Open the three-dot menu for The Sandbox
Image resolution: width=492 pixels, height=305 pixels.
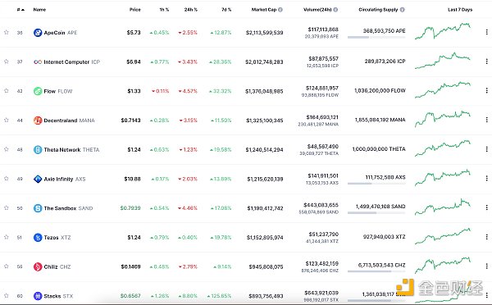coord(486,207)
